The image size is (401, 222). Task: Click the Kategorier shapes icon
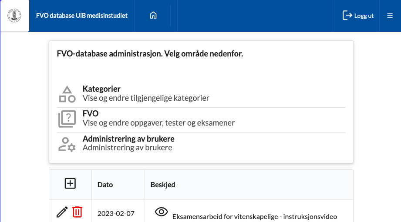pyautogui.click(x=67, y=94)
